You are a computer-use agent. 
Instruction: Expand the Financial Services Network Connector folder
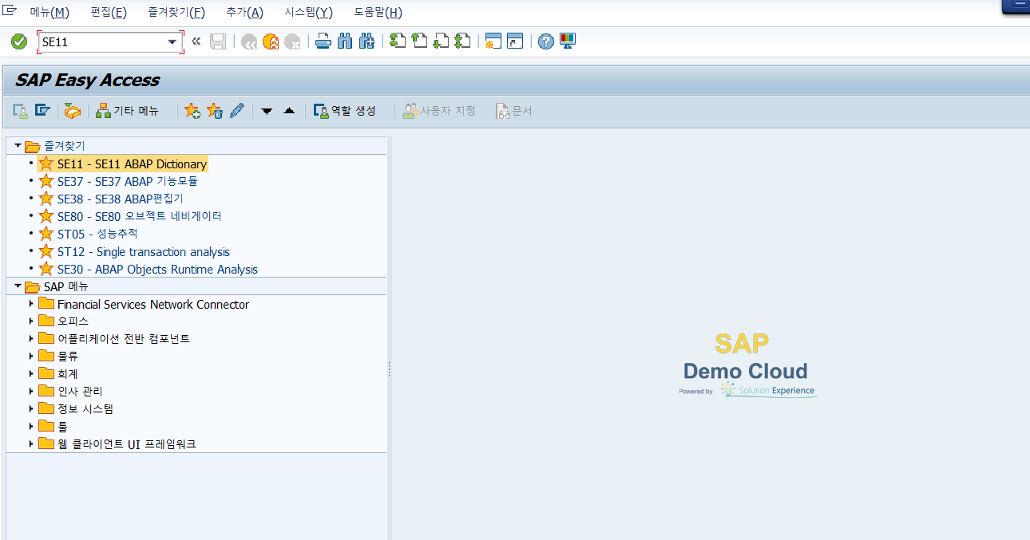[x=31, y=304]
